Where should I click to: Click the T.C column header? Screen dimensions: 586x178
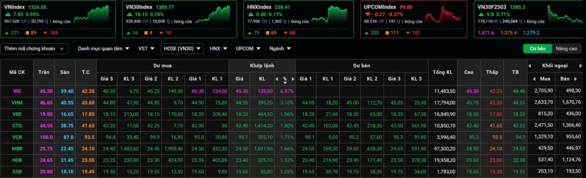point(86,72)
